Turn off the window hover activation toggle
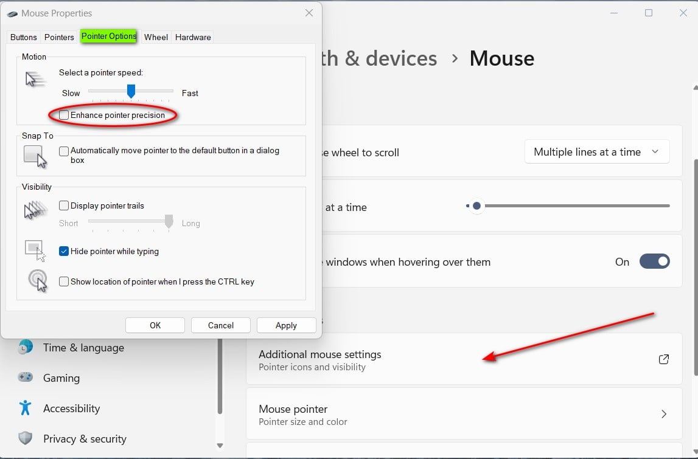The height and width of the screenshot is (459, 698). (654, 261)
